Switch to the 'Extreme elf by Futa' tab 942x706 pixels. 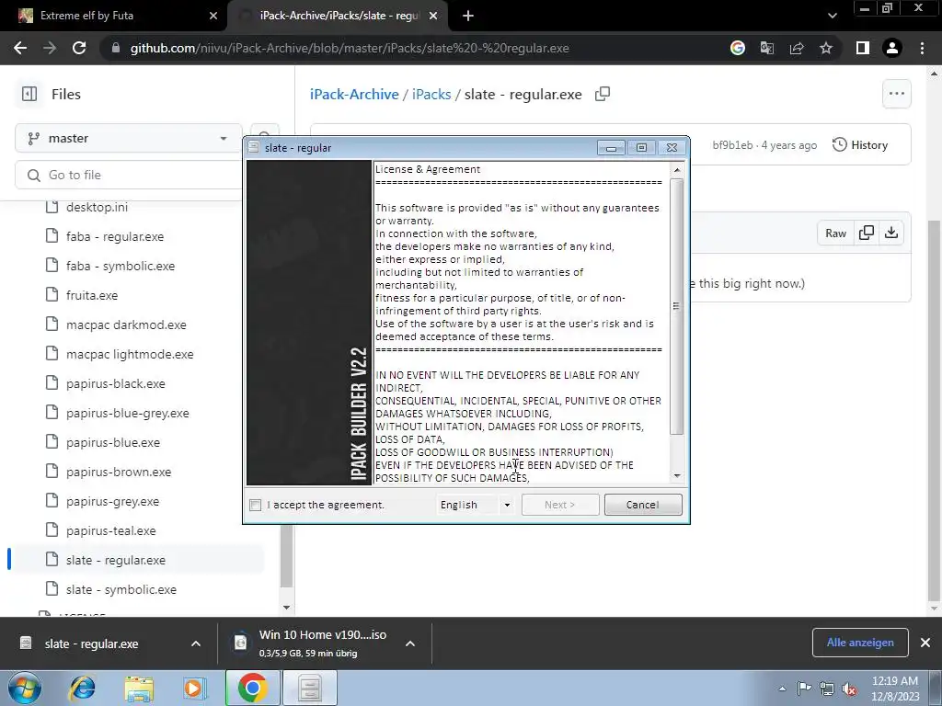click(x=114, y=16)
